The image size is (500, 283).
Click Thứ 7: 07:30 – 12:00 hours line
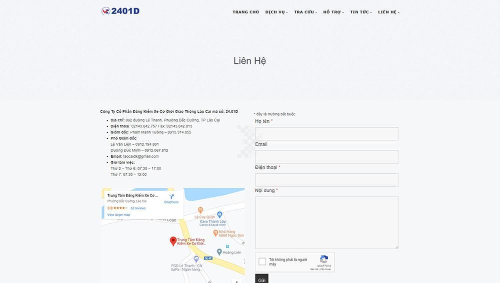[x=128, y=175]
